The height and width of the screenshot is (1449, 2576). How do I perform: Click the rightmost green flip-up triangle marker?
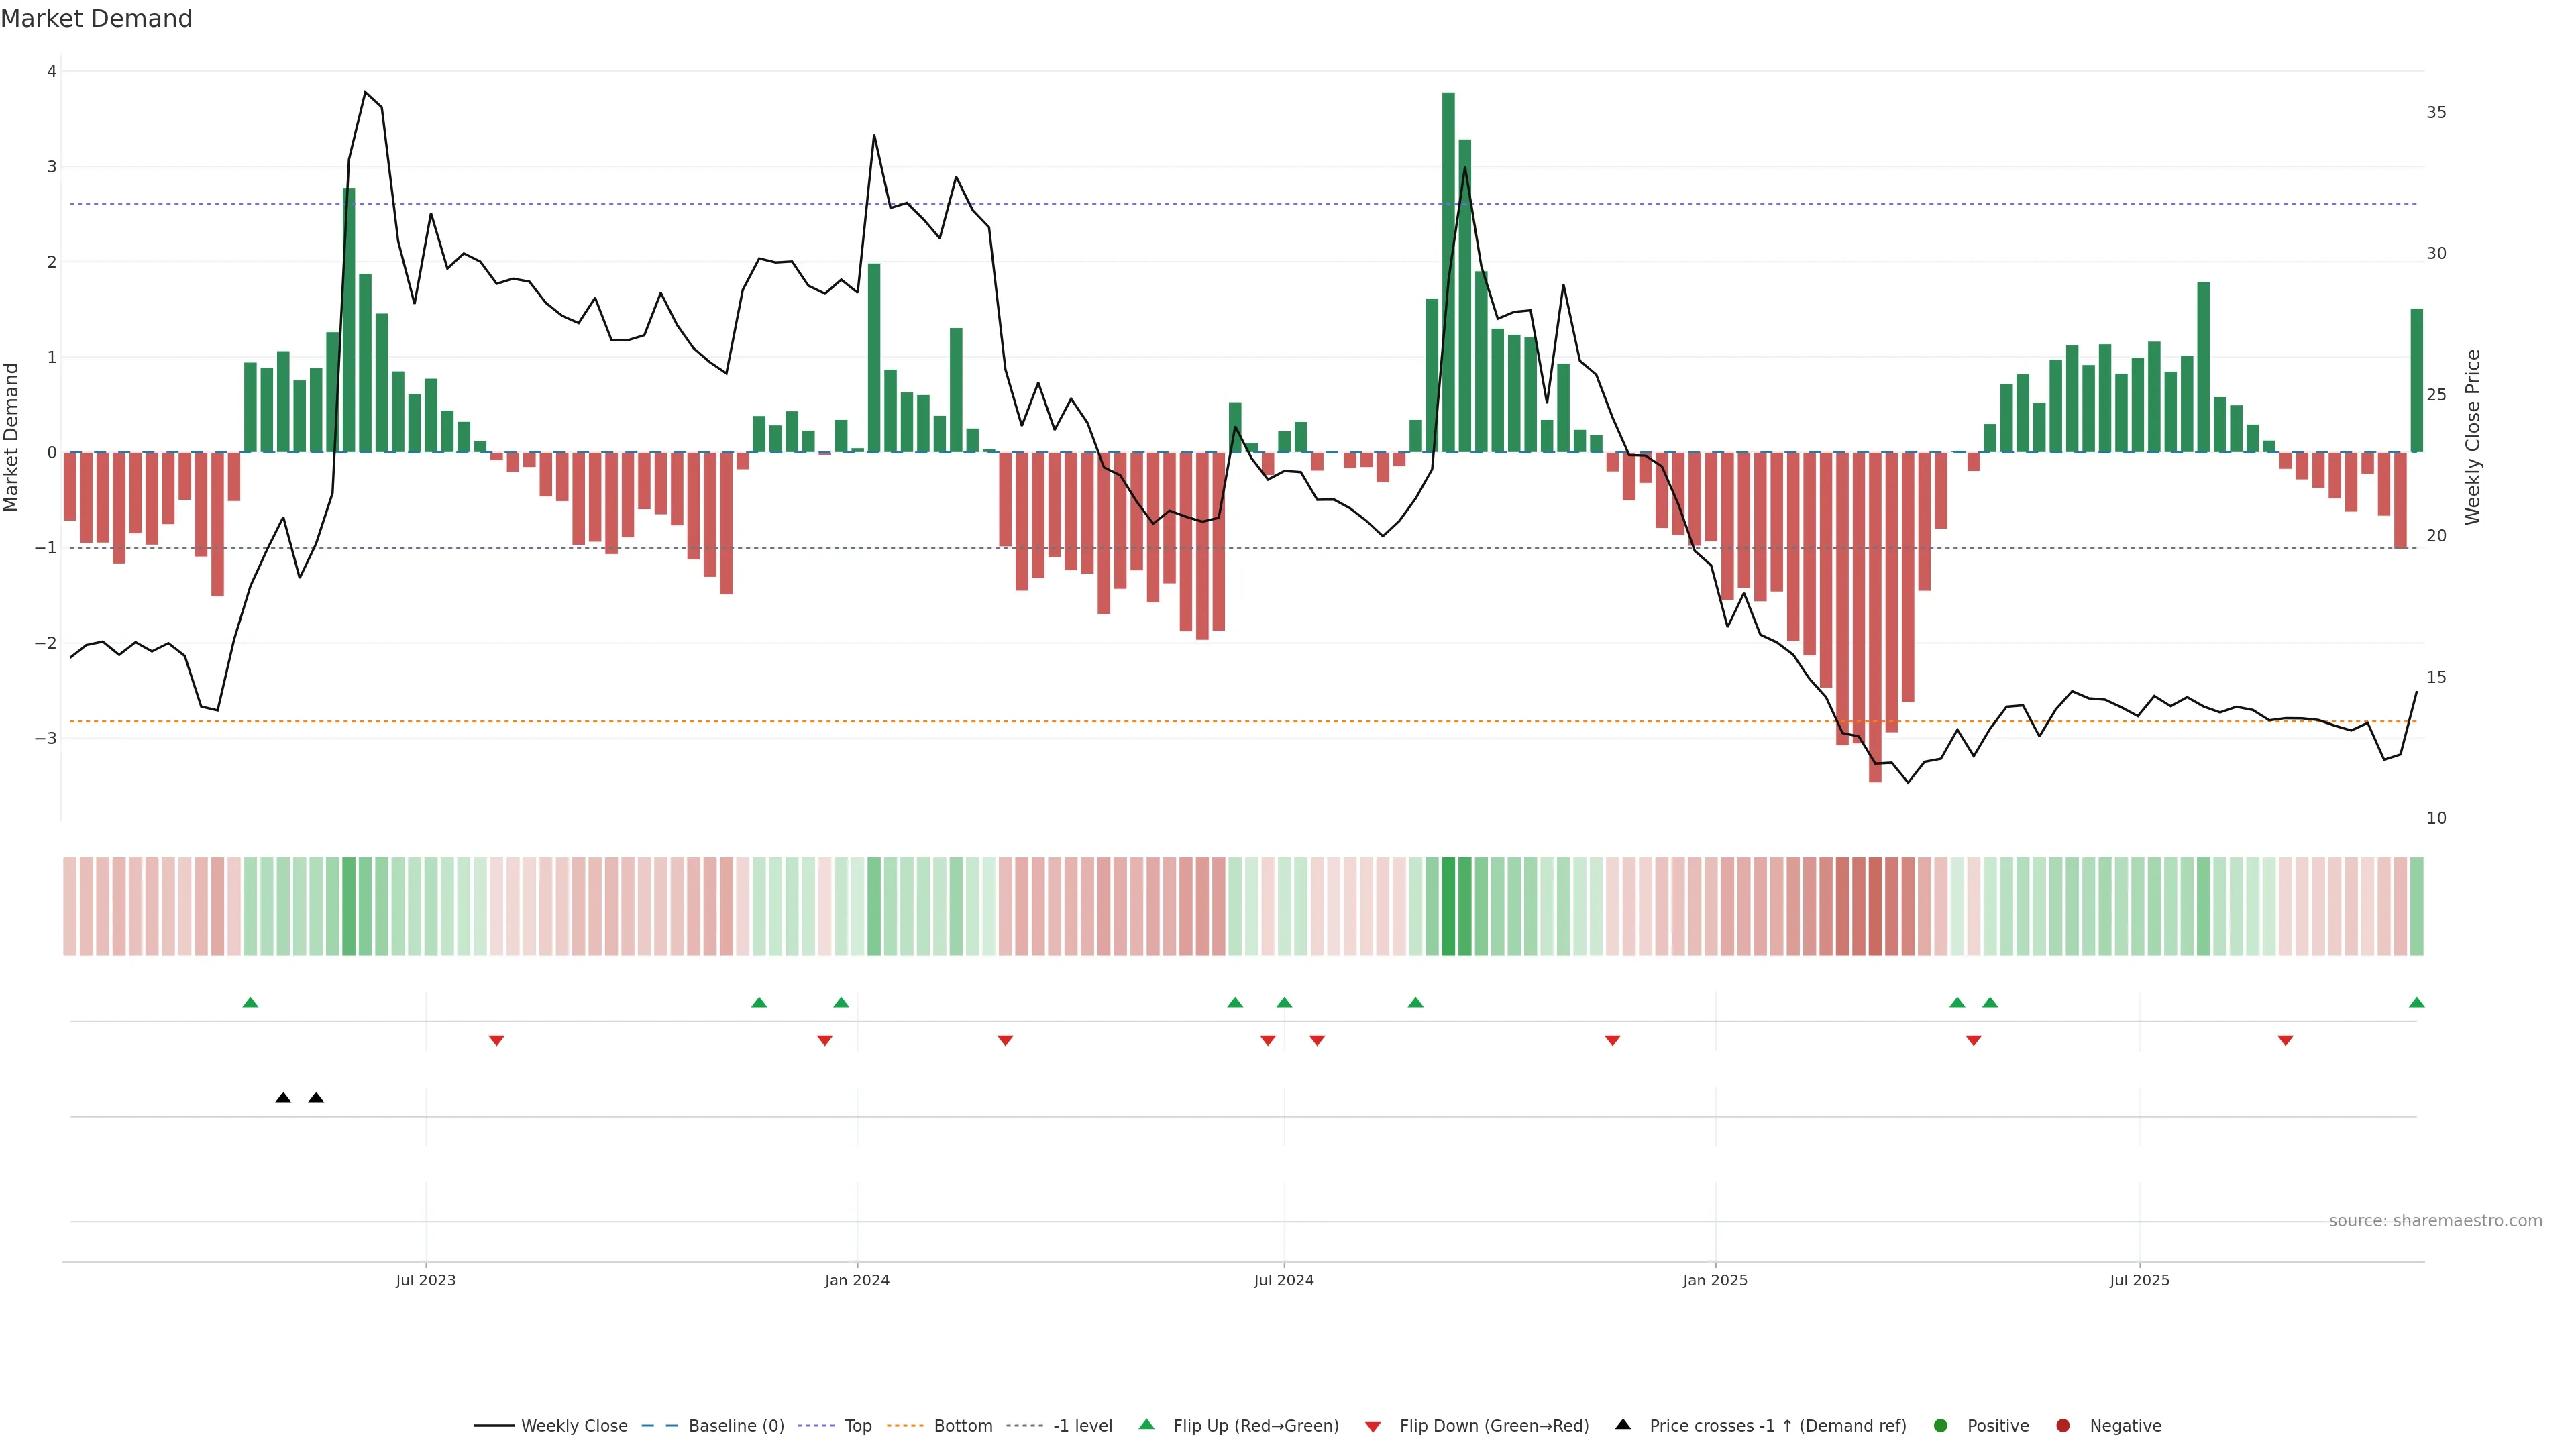[x=2416, y=1002]
